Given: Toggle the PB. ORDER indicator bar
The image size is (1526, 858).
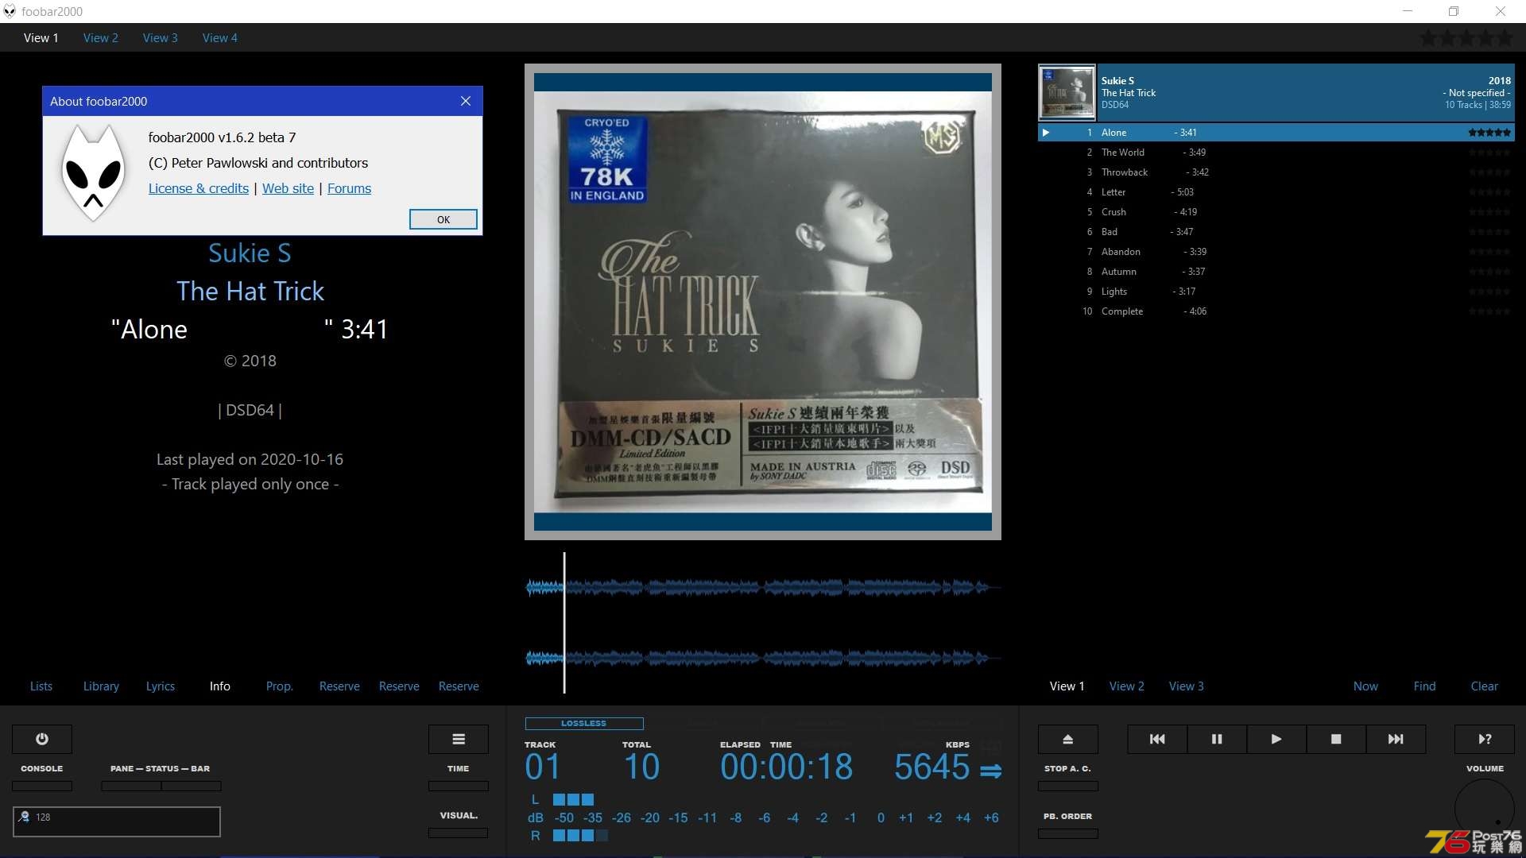Looking at the screenshot, I should (x=1068, y=833).
